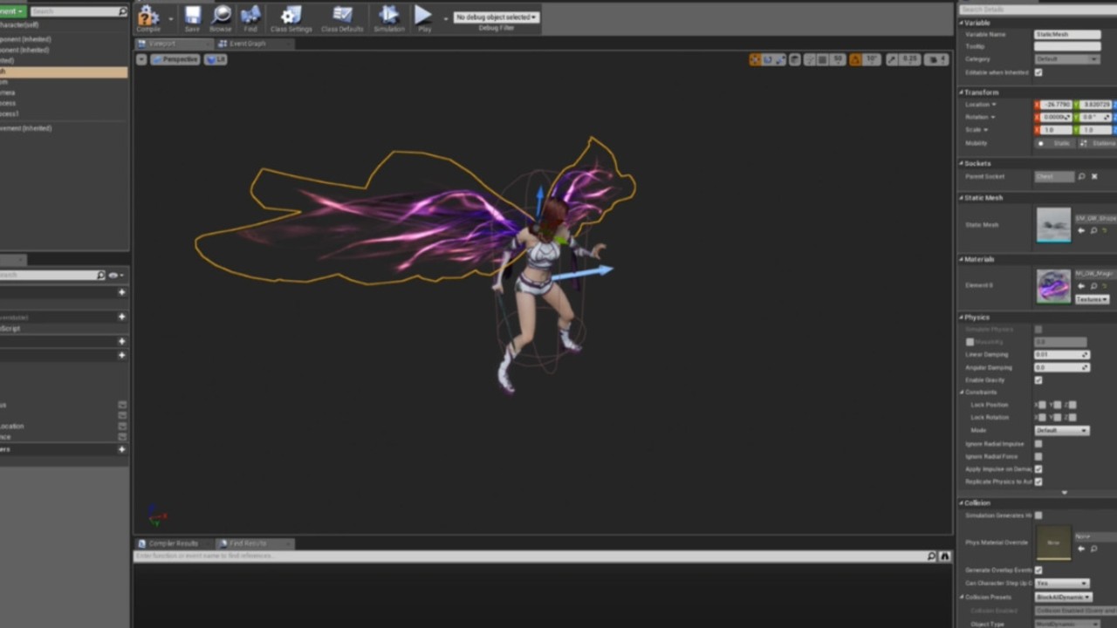The image size is (1117, 628).
Task: Toggle world/local coordinate system icon
Action: click(796, 59)
